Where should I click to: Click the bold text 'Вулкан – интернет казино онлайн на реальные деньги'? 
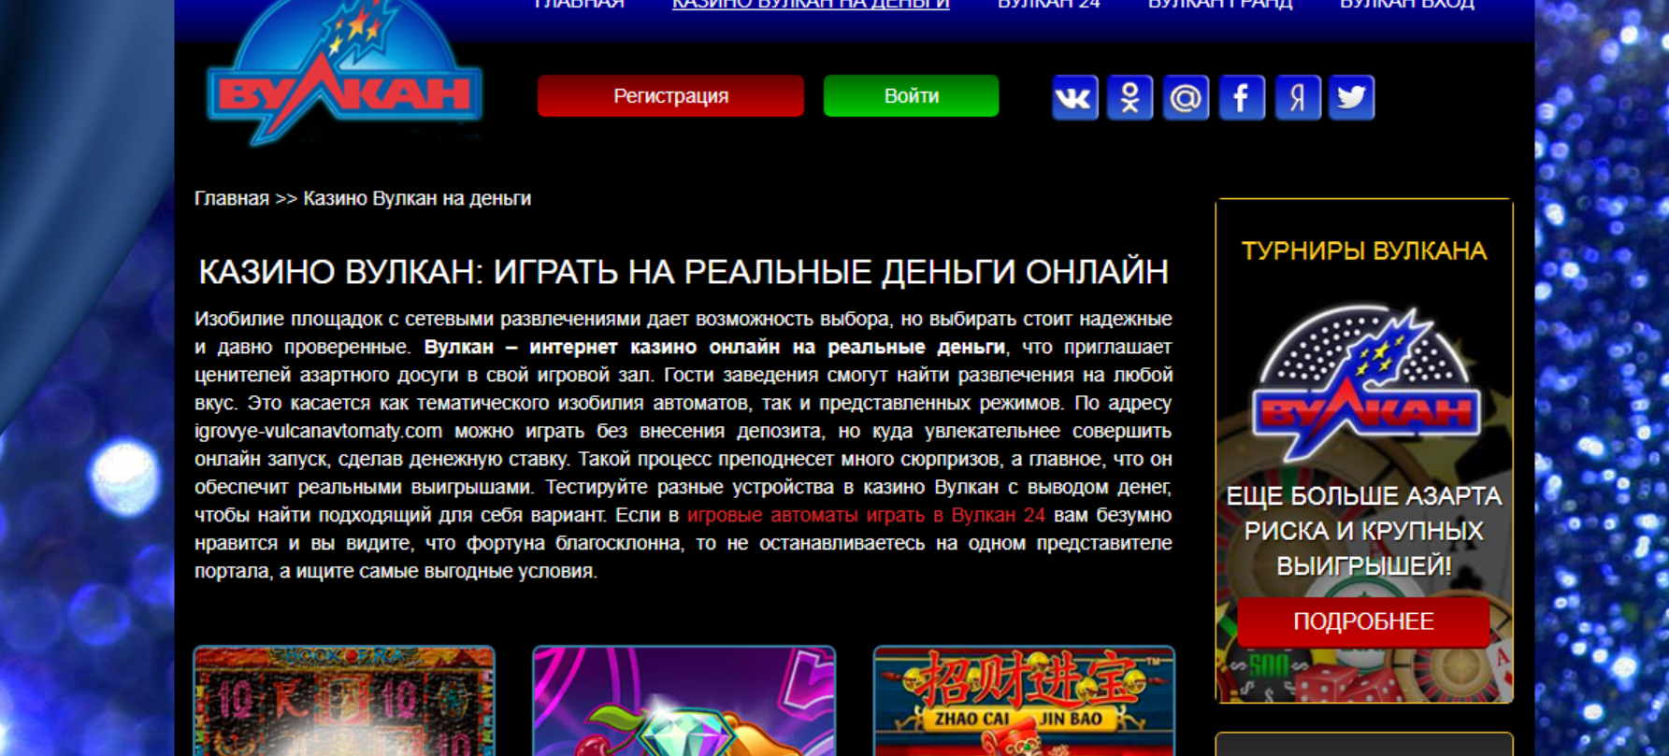pyautogui.click(x=715, y=347)
